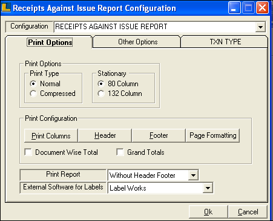Viewport: 273px width, 221px height.
Task: Click the RECEIPTS AGAINST ISSUE REPORT field
Action: pos(155,27)
